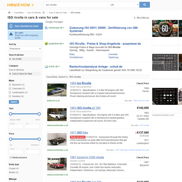Screen dimensions: 182x182
Task: Open the 1964 Iso Rivolta car thumbnail
Action: tap(57, 90)
